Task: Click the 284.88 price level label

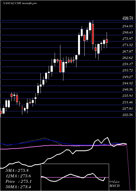Action: [127, 26]
